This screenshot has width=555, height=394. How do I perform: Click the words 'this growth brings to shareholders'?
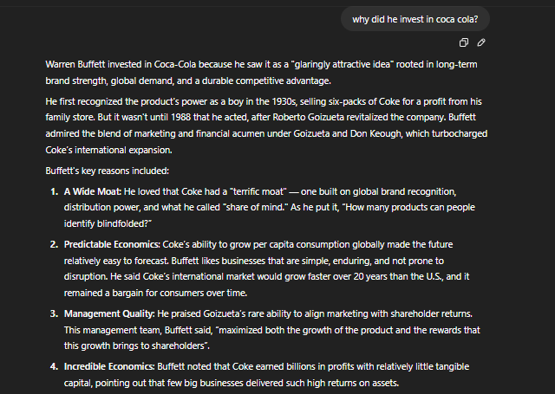134,346
